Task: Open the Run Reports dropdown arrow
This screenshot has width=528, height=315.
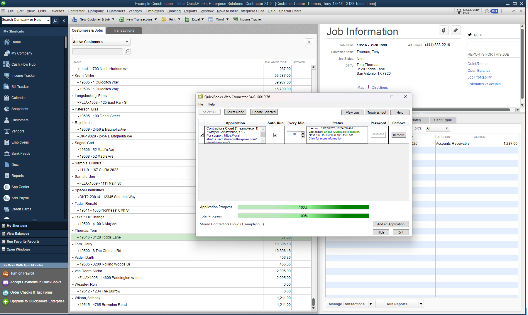Action: coord(421,304)
